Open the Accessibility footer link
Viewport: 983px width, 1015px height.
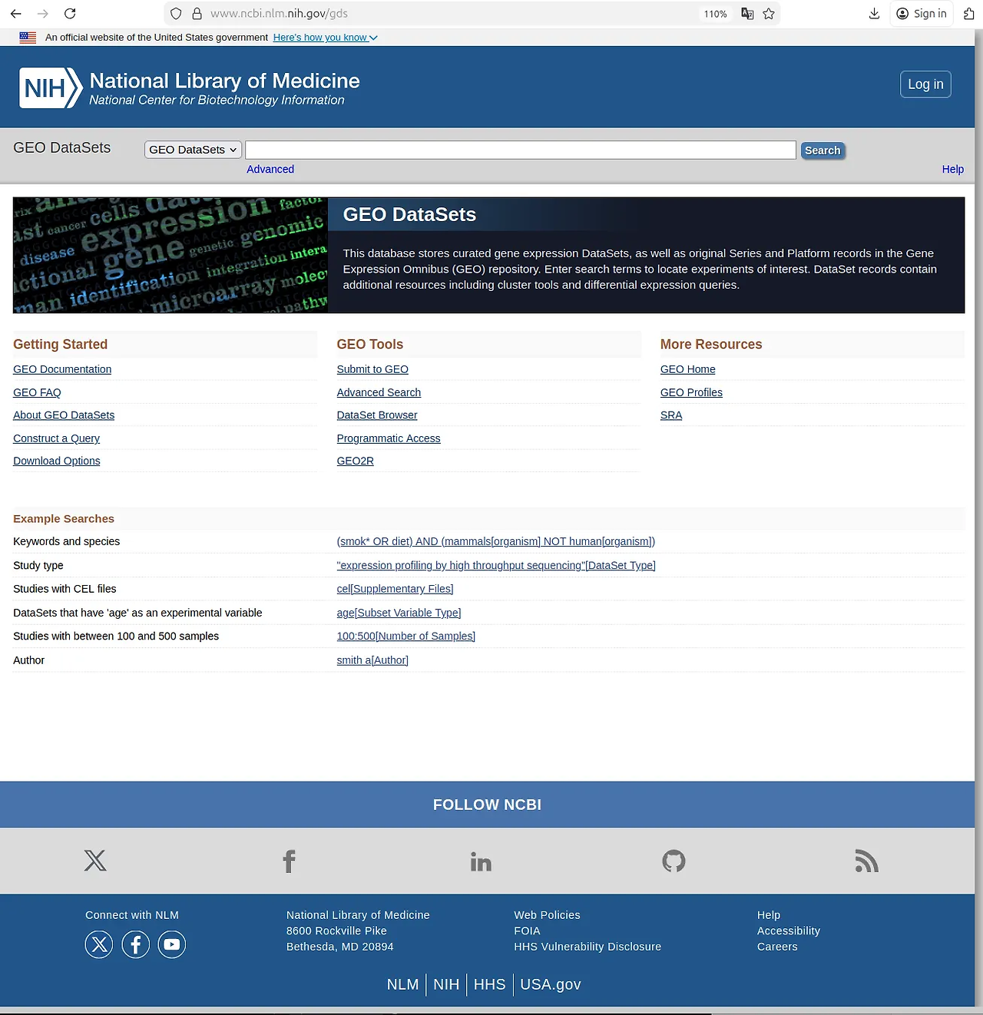click(x=789, y=931)
